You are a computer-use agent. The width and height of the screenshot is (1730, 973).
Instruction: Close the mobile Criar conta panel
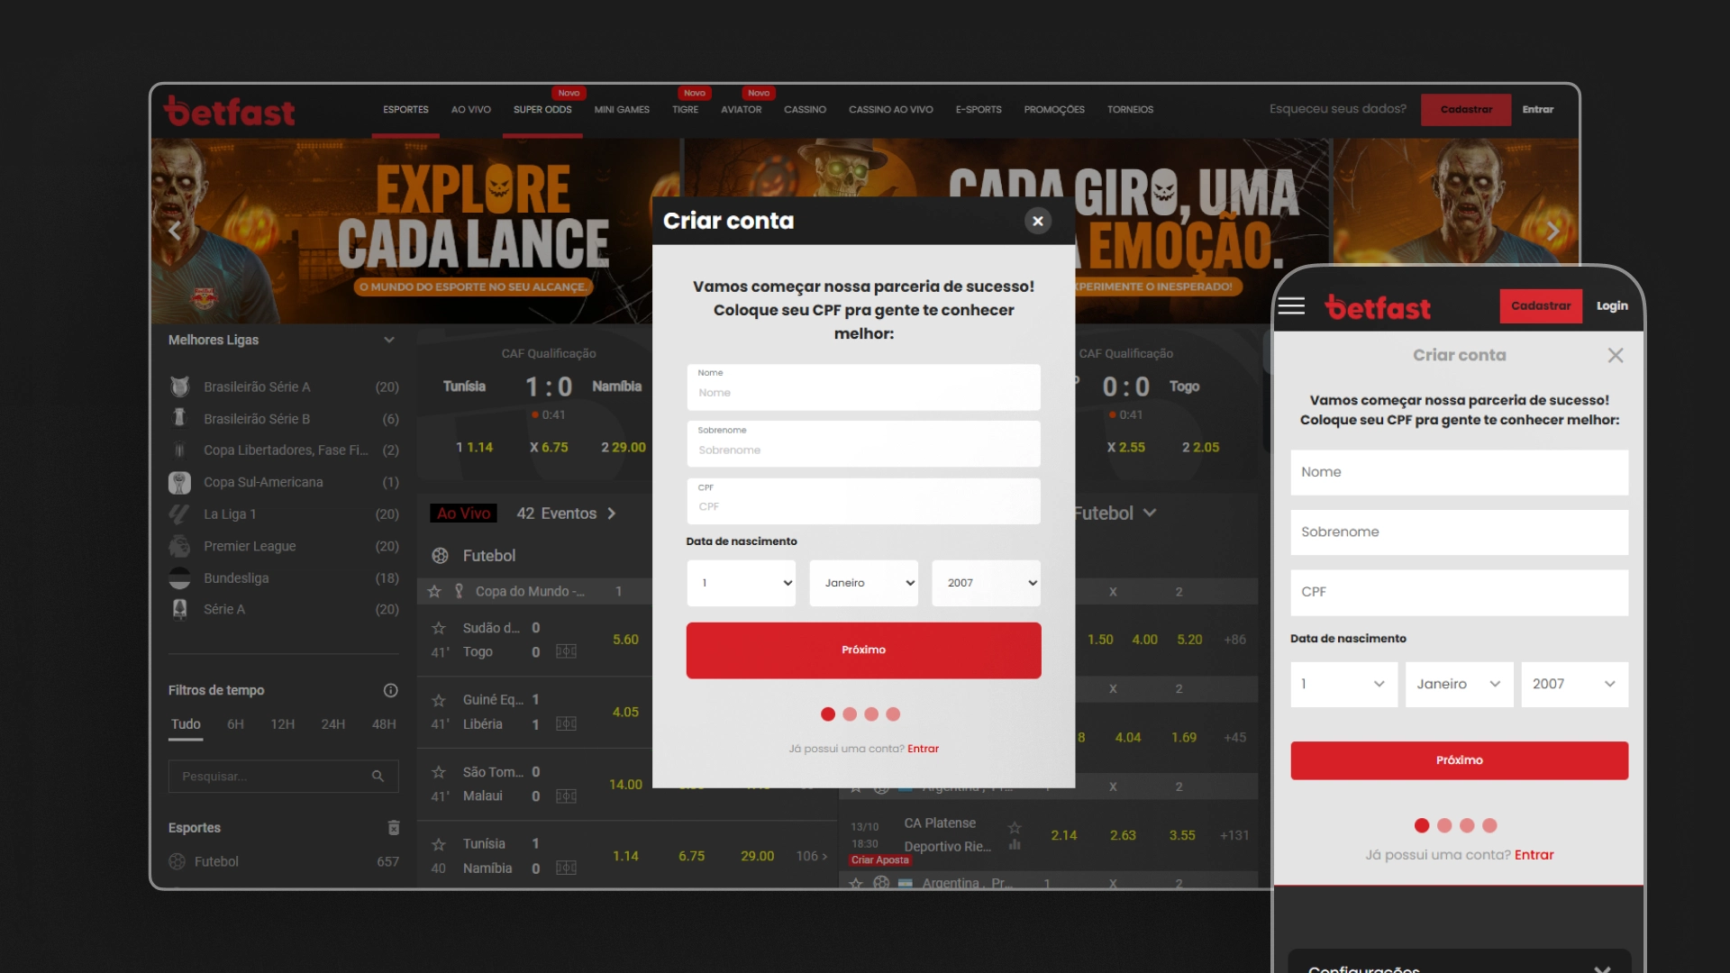coord(1616,355)
